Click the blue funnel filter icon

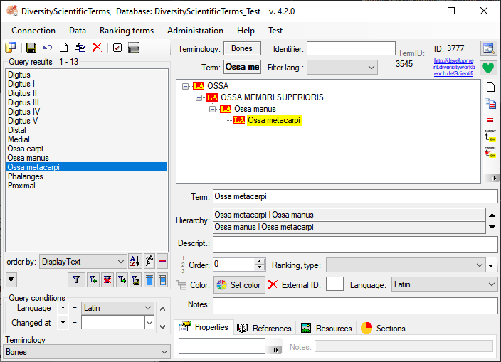[77, 280]
